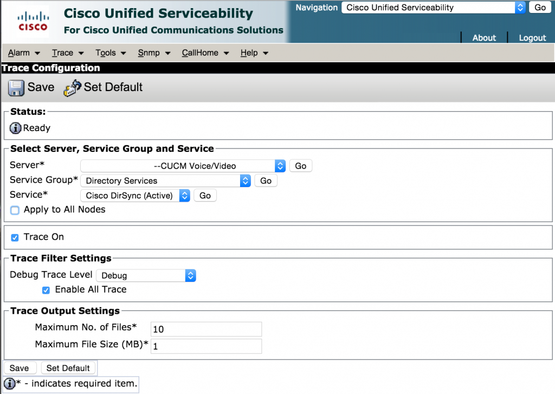Viewport: 555px width, 394px height.
Task: Click the Ready status text
Action: pyautogui.click(x=37, y=128)
